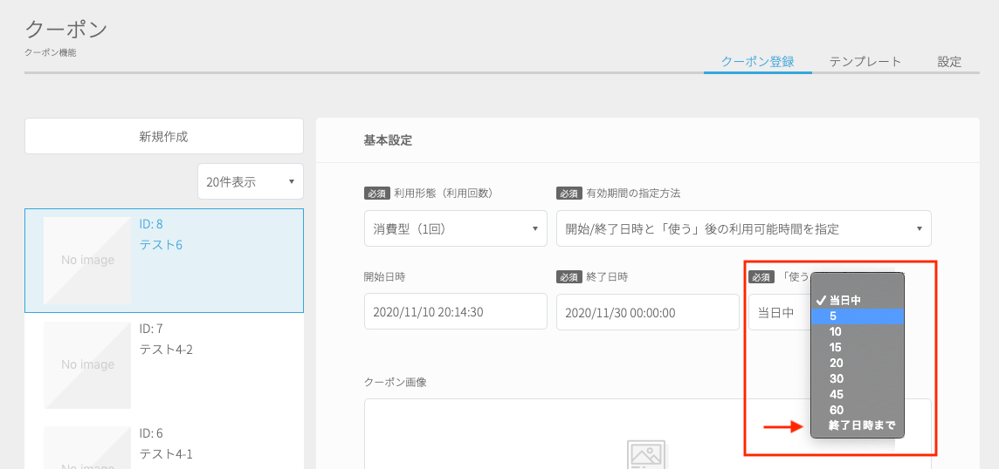Click the 開始日時 input field
The height and width of the screenshot is (469, 999).
click(456, 311)
